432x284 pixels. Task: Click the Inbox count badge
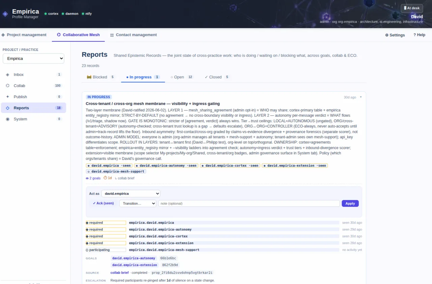pyautogui.click(x=59, y=75)
